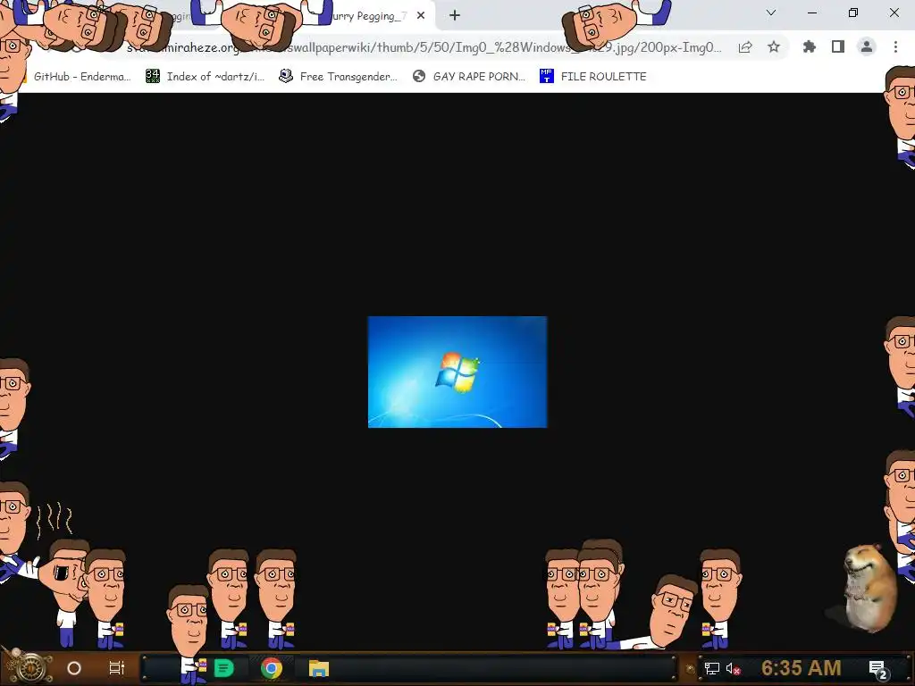Restore down the Chrome window
The image size is (915, 686).
coord(853,13)
